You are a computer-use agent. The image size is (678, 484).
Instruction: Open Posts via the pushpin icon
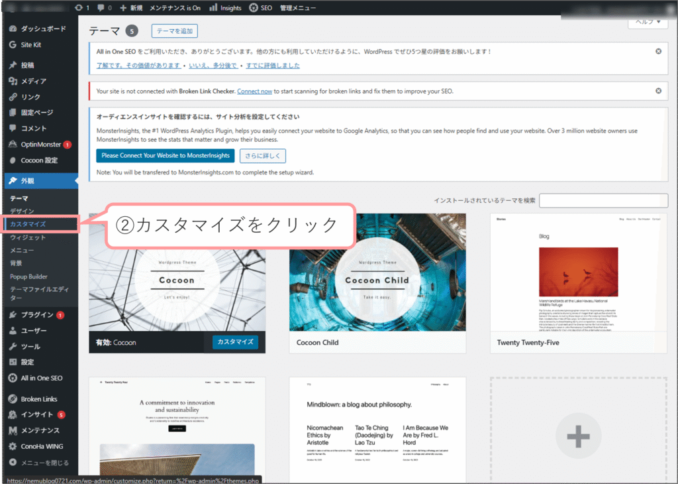tap(13, 66)
